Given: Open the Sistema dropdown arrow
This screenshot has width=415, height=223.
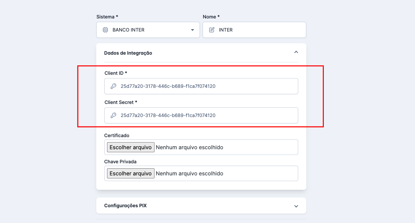Looking at the screenshot, I should tap(193, 30).
